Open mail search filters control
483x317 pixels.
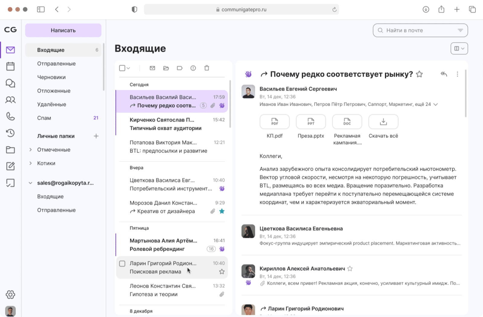460,30
